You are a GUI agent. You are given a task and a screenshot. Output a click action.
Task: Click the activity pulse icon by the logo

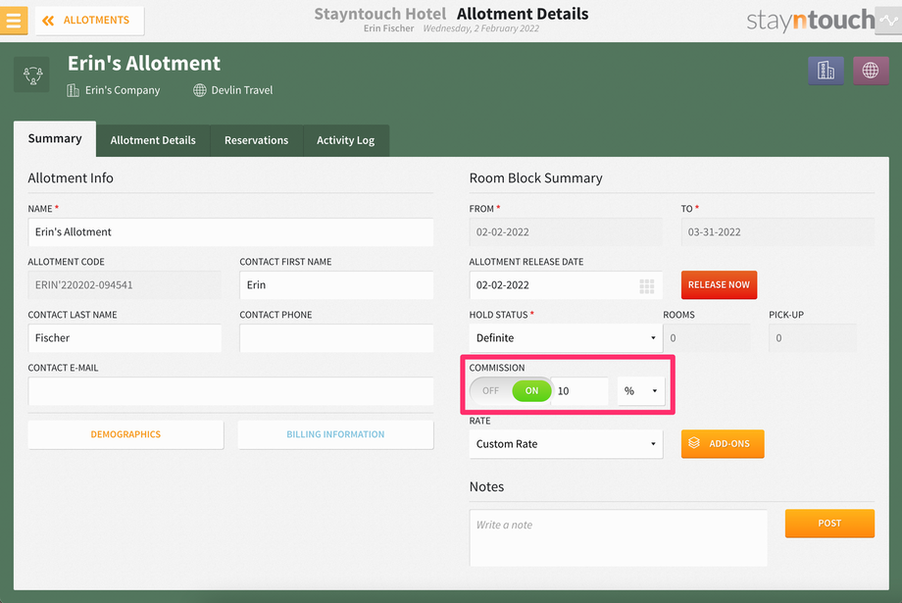[x=888, y=21]
